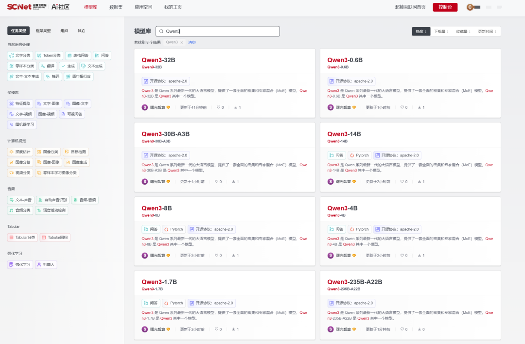Open the Qwen3-30B-A3B model title
This screenshot has width=525, height=344.
(x=165, y=134)
